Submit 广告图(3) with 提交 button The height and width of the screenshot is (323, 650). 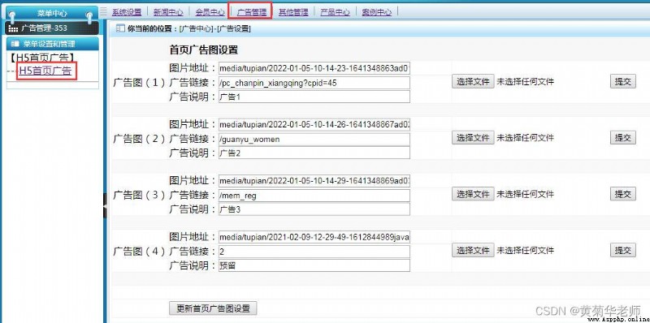(622, 194)
